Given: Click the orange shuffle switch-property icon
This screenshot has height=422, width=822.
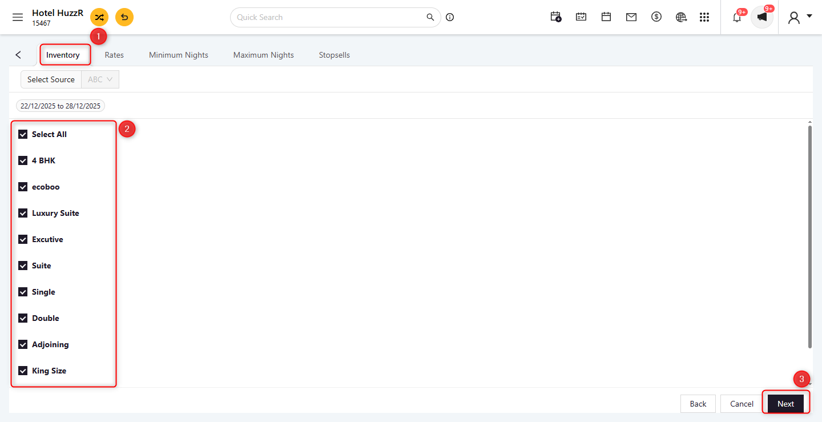Looking at the screenshot, I should click(x=99, y=17).
